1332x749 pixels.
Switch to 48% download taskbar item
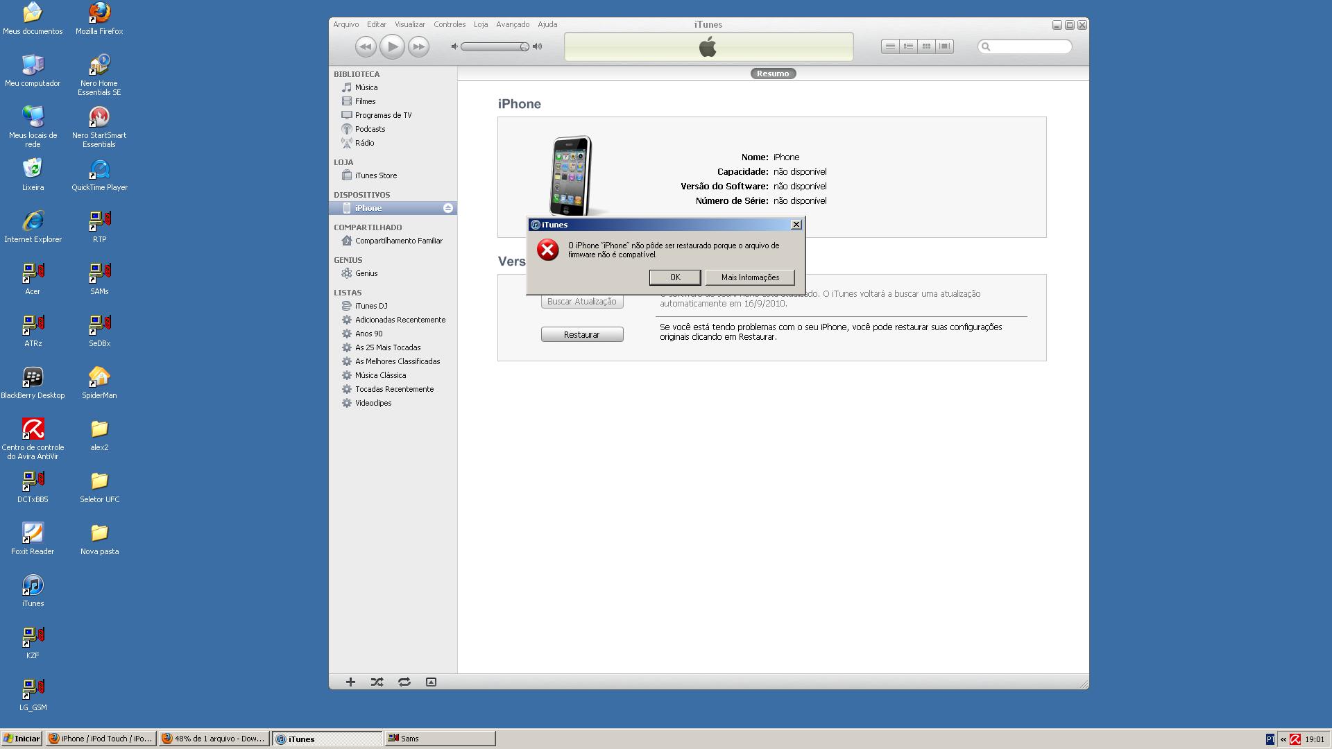click(214, 739)
